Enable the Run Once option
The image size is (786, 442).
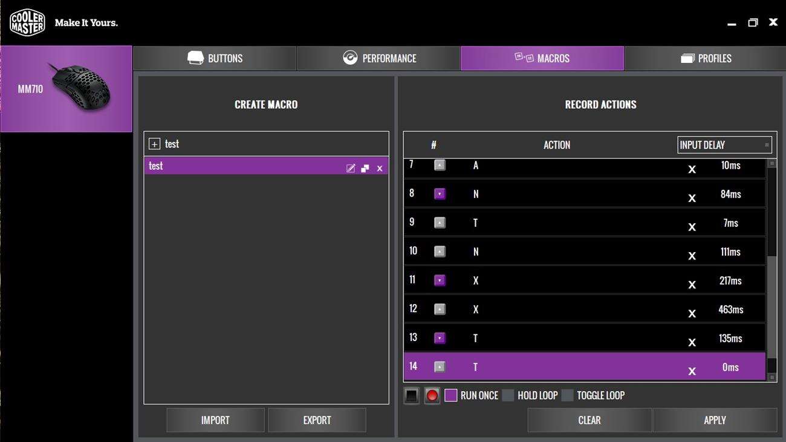coord(450,395)
